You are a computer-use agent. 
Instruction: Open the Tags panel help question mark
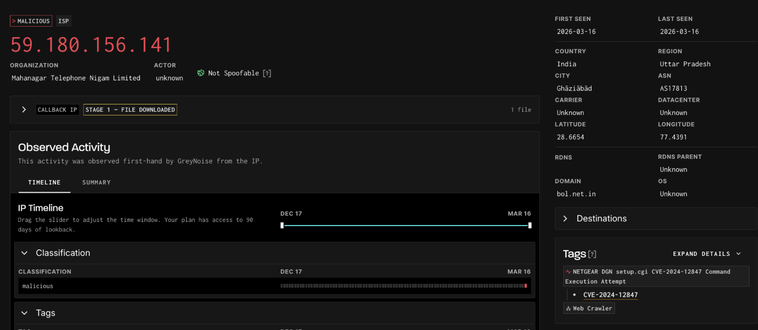point(592,254)
